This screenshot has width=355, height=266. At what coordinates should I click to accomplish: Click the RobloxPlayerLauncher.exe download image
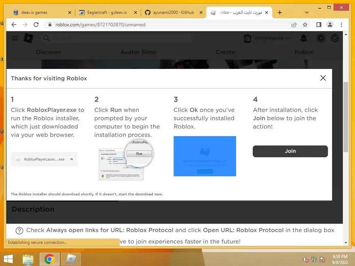click(x=44, y=159)
